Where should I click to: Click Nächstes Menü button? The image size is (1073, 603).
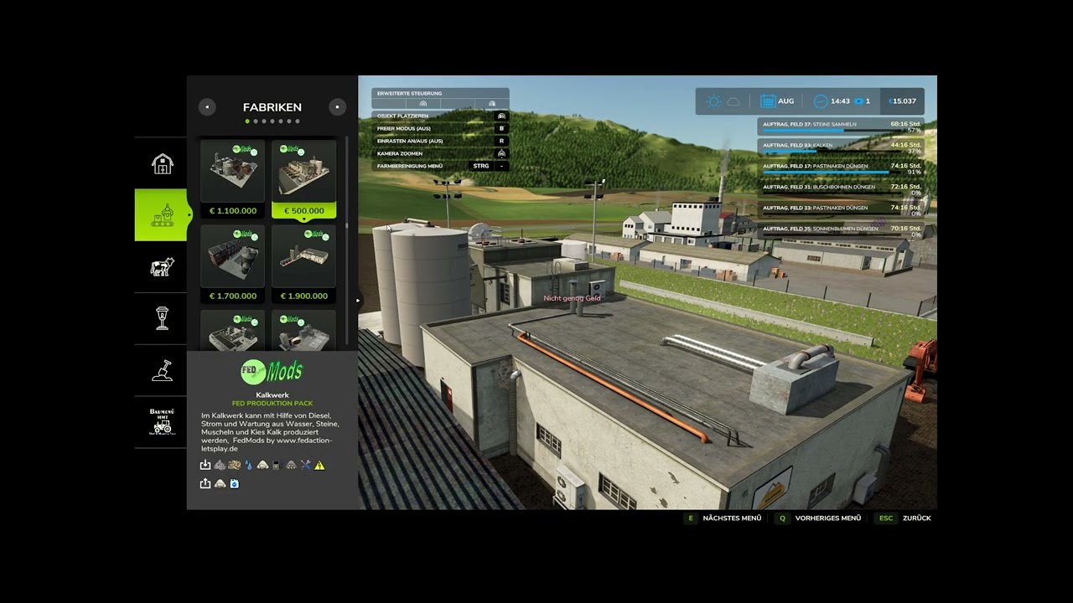(x=723, y=518)
